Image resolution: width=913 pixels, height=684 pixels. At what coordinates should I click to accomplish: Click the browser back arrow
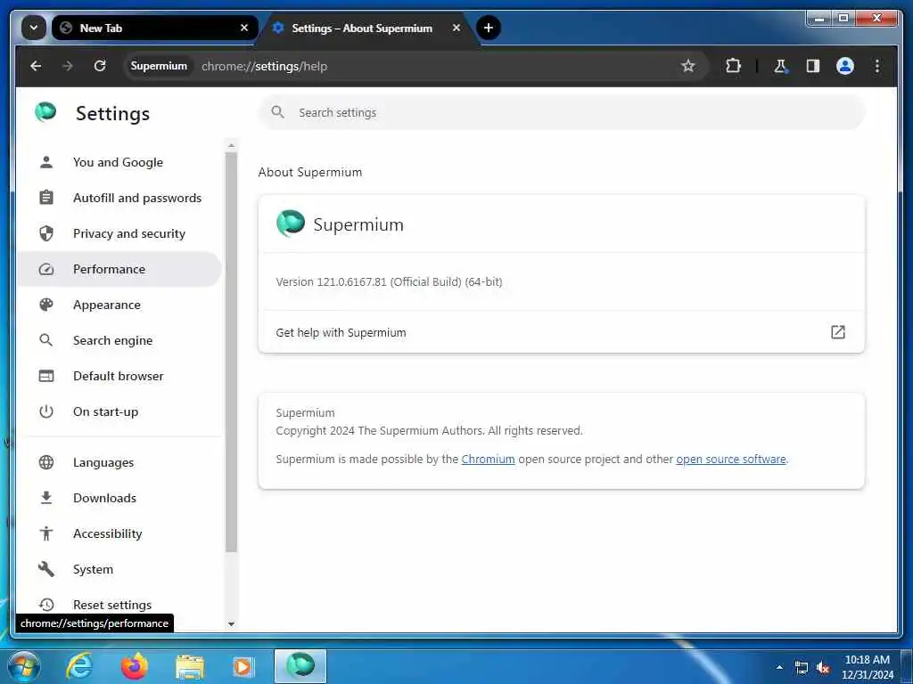tap(36, 66)
